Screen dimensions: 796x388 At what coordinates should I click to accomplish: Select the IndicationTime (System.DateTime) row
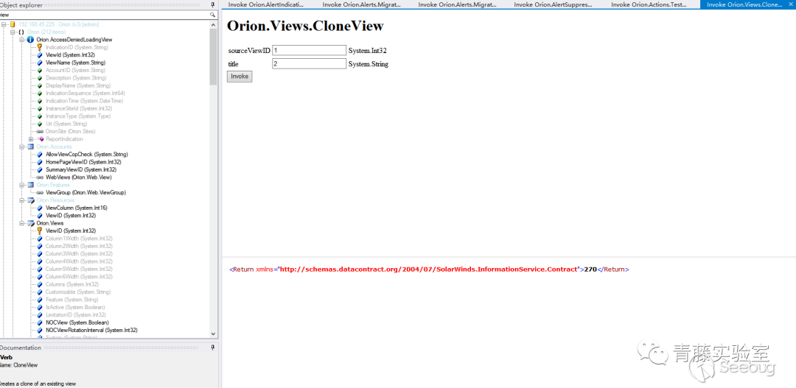coord(84,101)
